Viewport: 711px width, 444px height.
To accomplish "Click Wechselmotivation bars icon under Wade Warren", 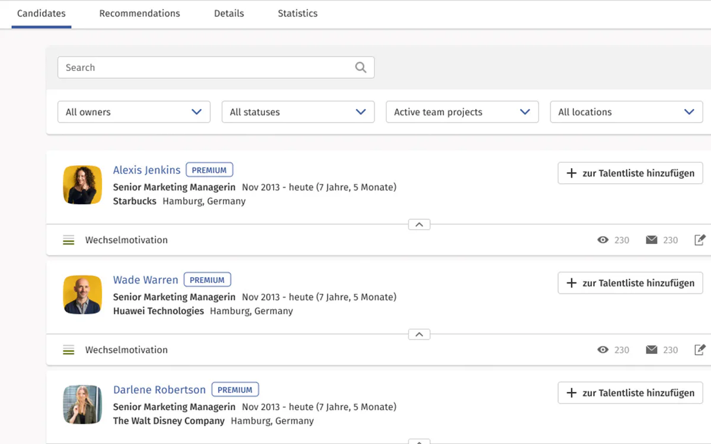I will (69, 350).
